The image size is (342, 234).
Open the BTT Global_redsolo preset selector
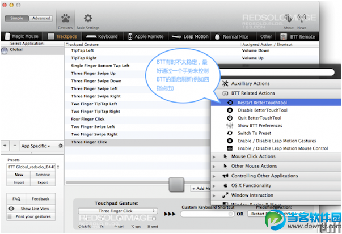31,167
